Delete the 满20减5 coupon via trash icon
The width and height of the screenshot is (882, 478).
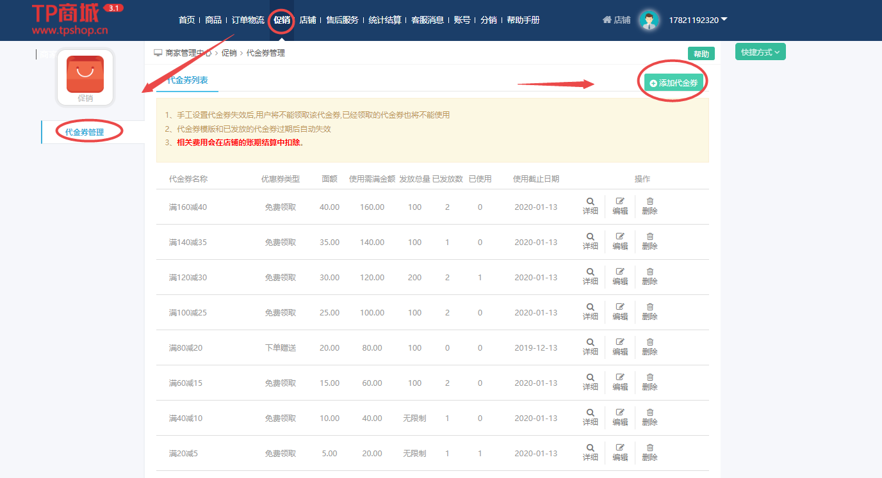[x=649, y=452]
